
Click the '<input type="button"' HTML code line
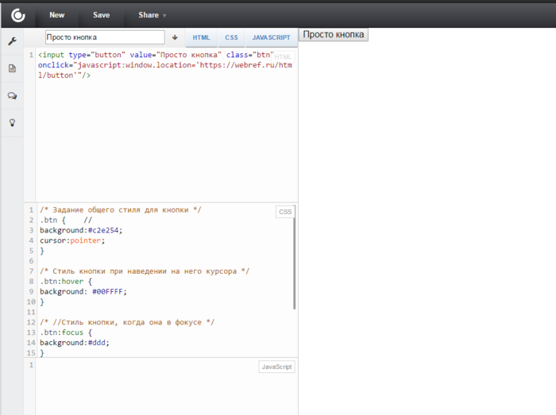(156, 55)
